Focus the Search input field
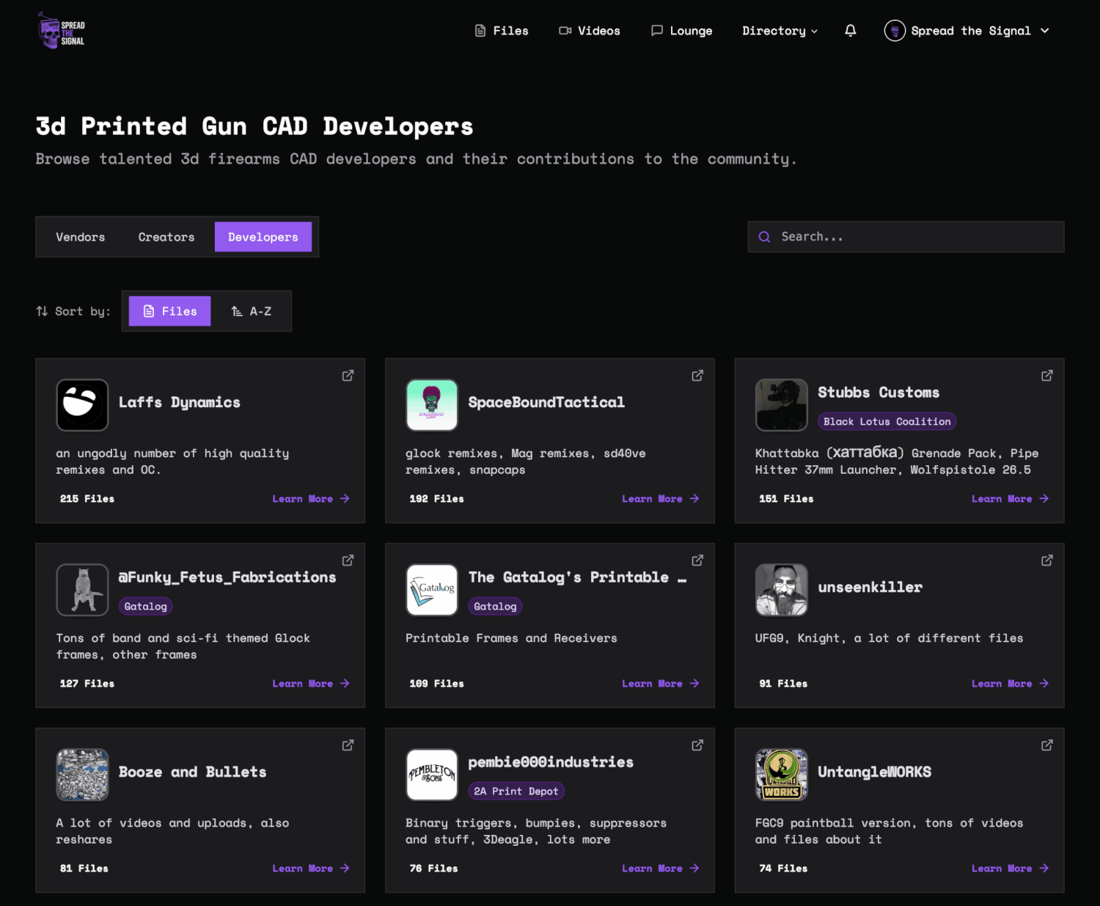The width and height of the screenshot is (1100, 906). coord(906,237)
